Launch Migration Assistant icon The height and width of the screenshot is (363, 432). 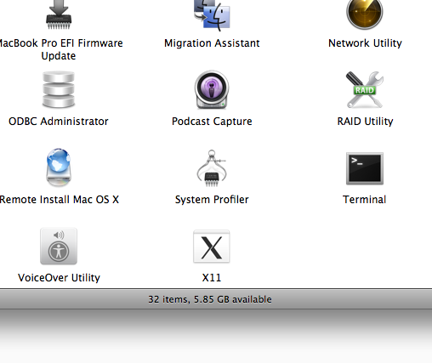[x=212, y=15]
